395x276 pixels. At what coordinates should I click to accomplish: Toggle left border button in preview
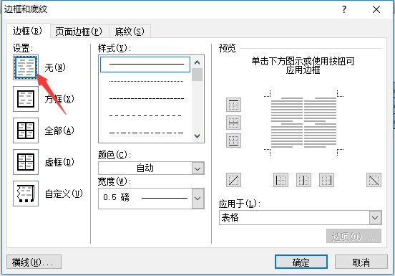point(281,180)
